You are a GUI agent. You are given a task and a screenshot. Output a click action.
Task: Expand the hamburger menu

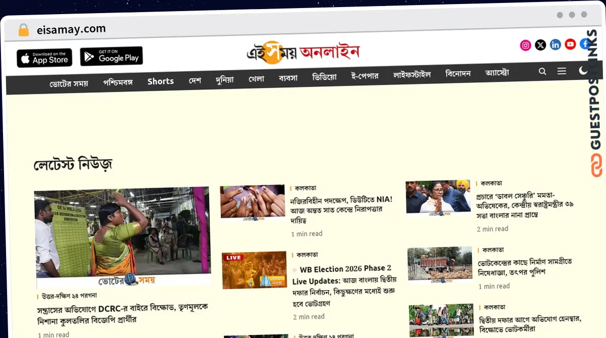click(562, 71)
